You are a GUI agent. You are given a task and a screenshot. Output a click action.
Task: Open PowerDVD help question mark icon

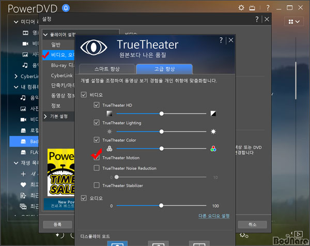coord(268,8)
